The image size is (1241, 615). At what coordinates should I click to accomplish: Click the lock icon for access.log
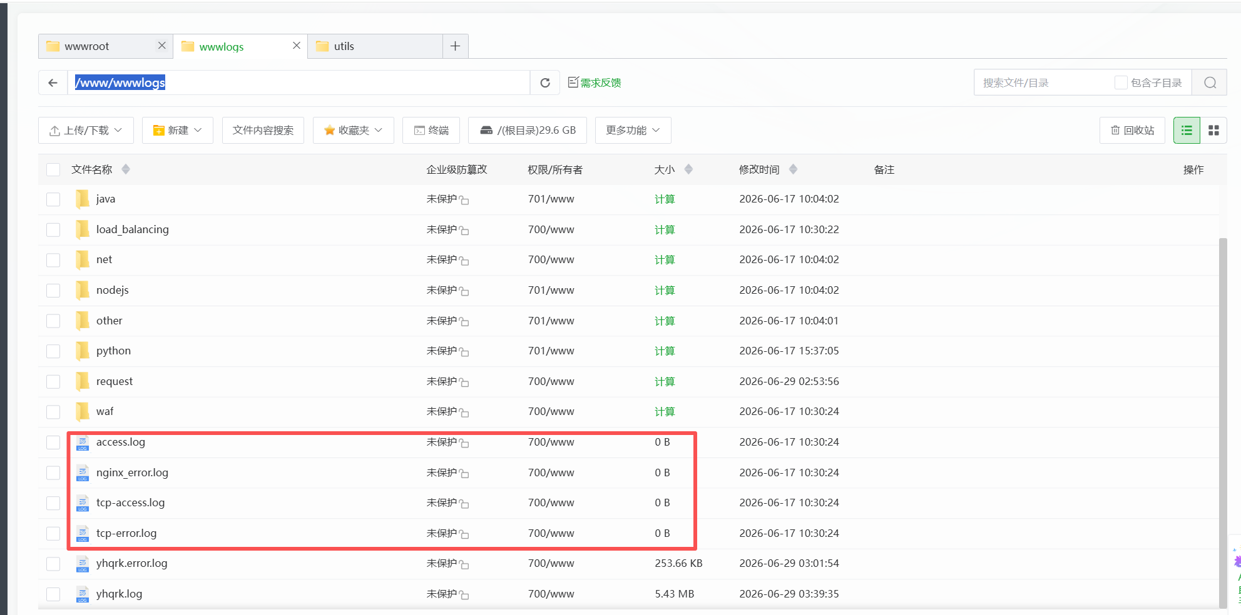pos(464,443)
